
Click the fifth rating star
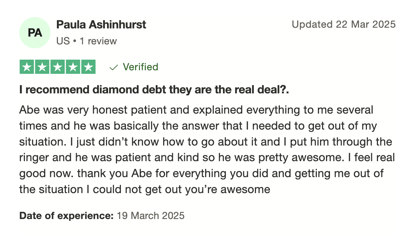click(88, 67)
